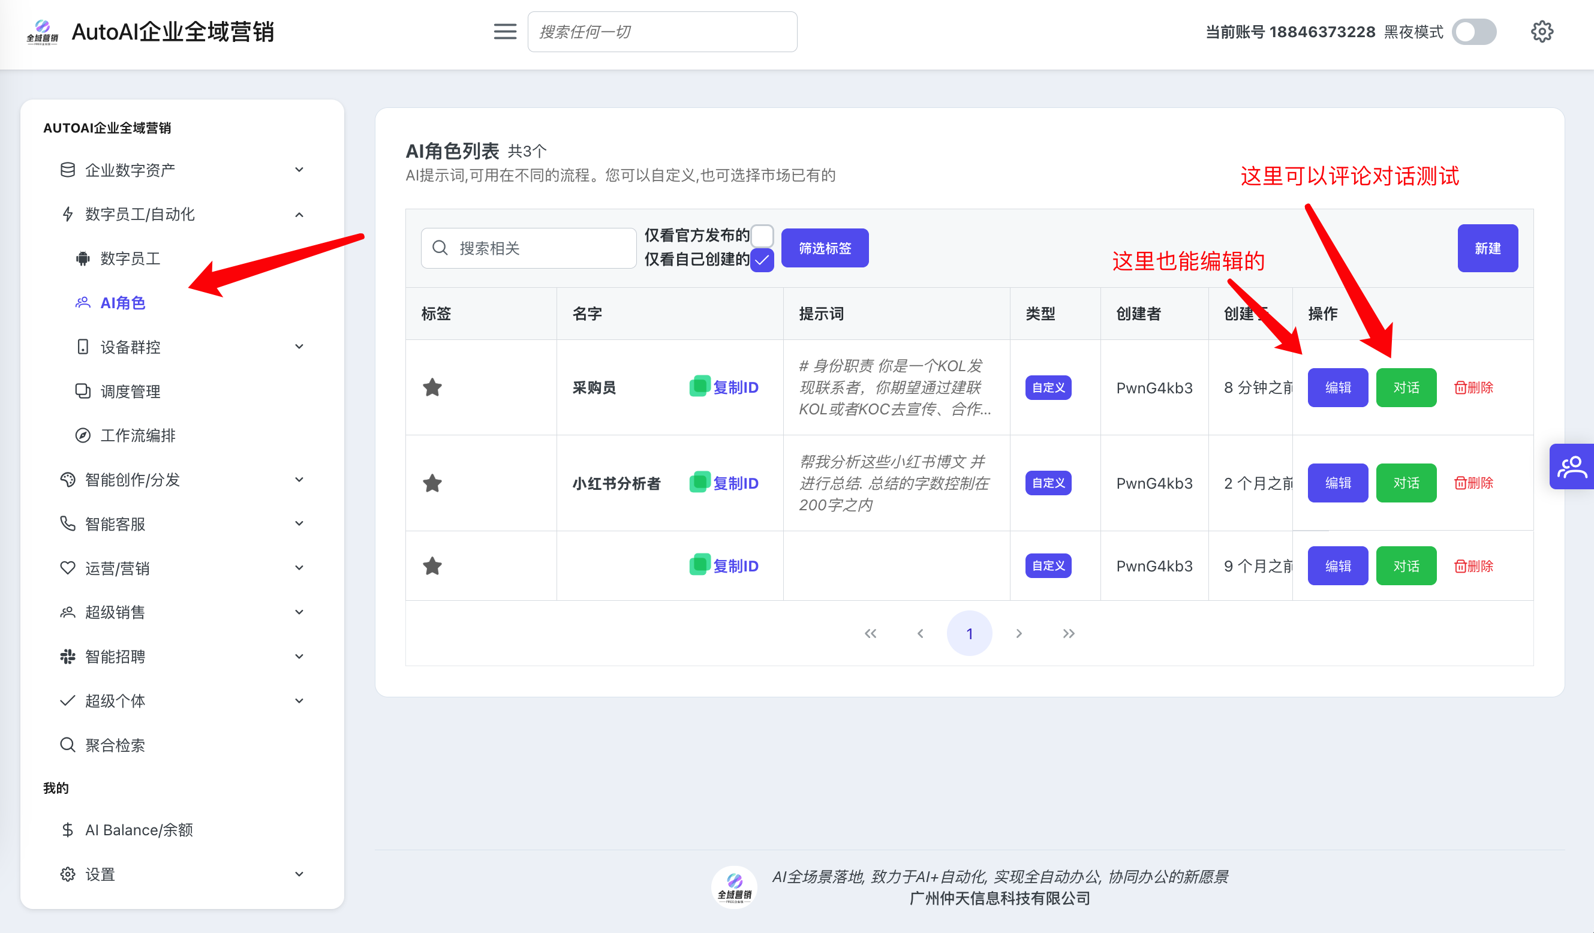Image resolution: width=1594 pixels, height=933 pixels.
Task: Click the star icon in 采购员 row
Action: tap(432, 387)
